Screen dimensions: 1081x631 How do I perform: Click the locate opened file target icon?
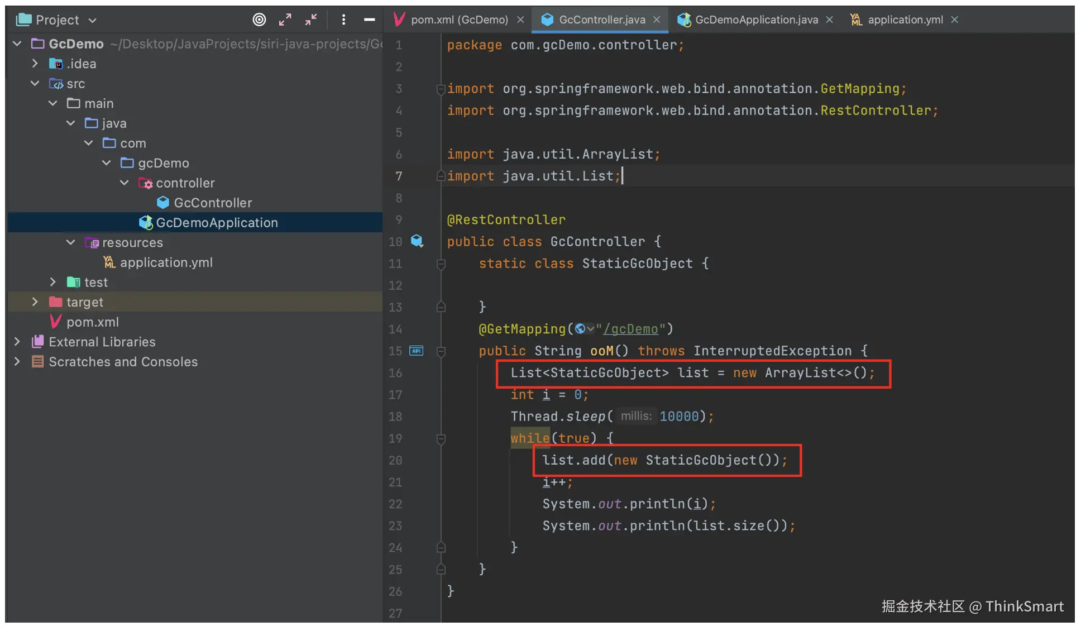click(259, 20)
